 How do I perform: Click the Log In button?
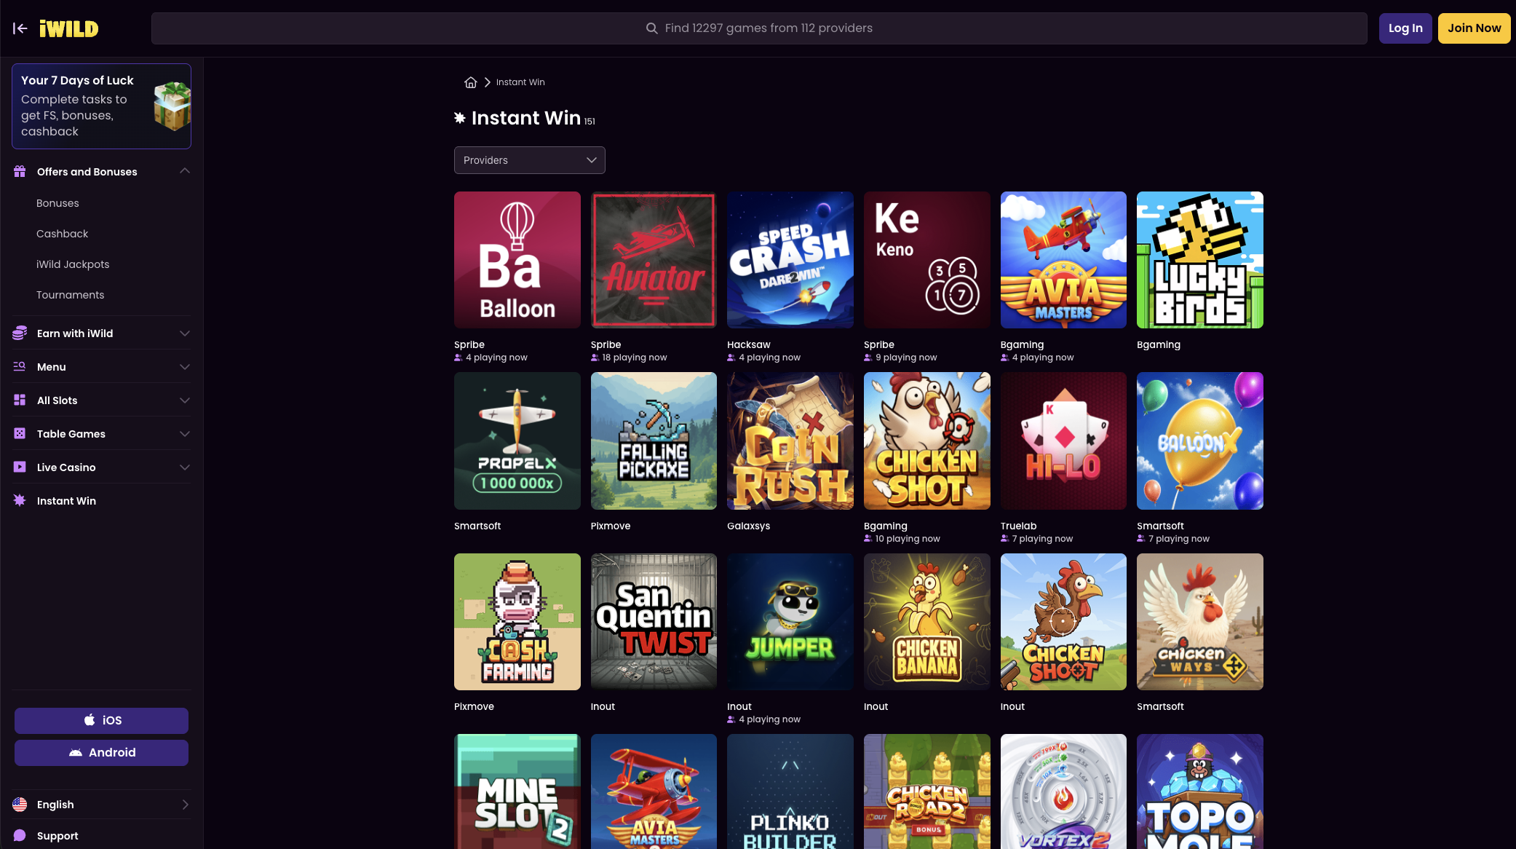1405,28
